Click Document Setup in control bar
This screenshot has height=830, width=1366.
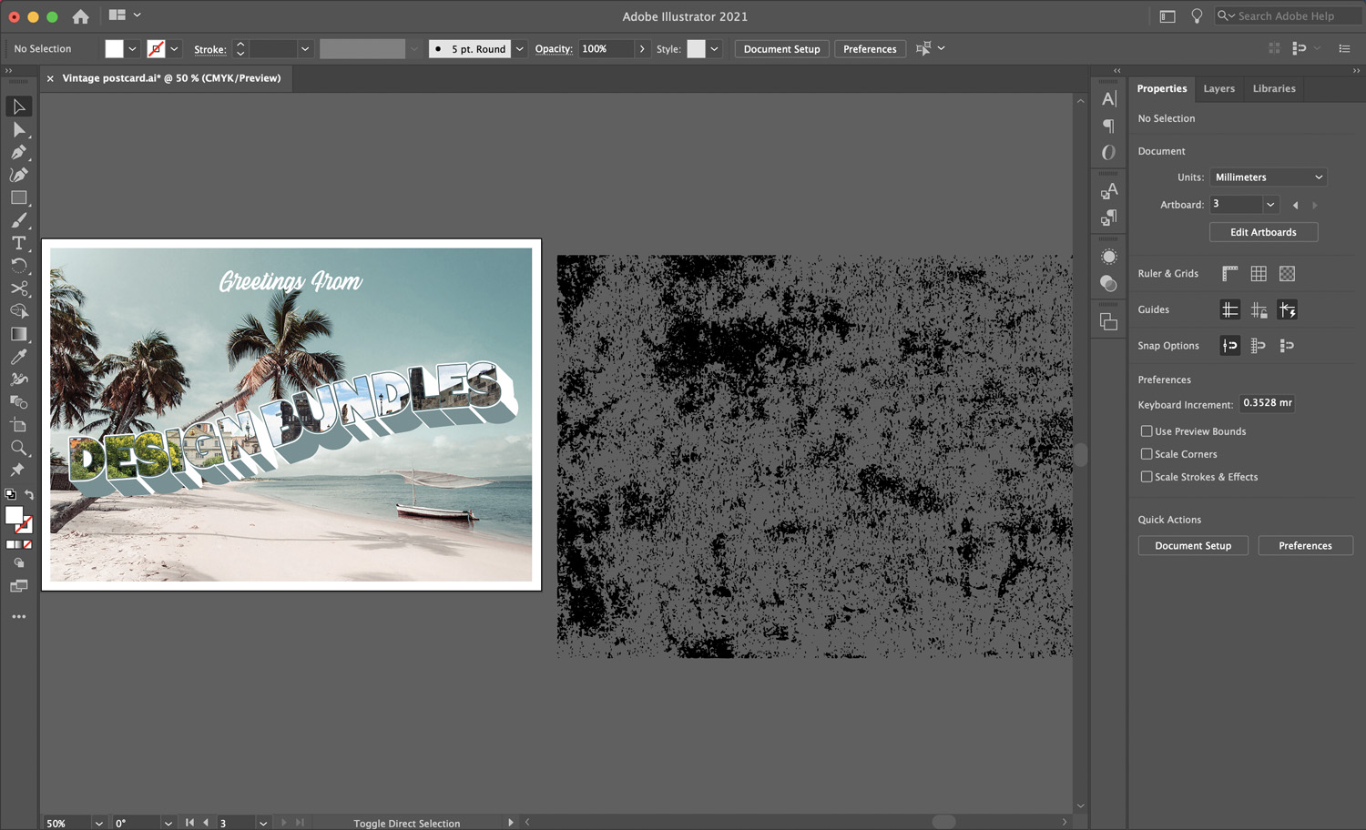[x=781, y=49]
